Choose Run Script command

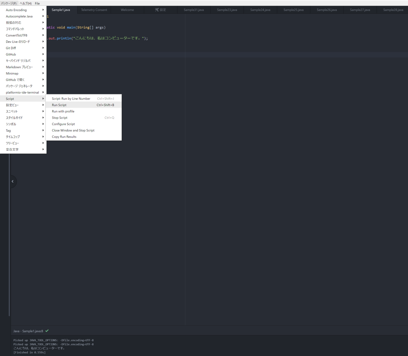tap(84, 105)
